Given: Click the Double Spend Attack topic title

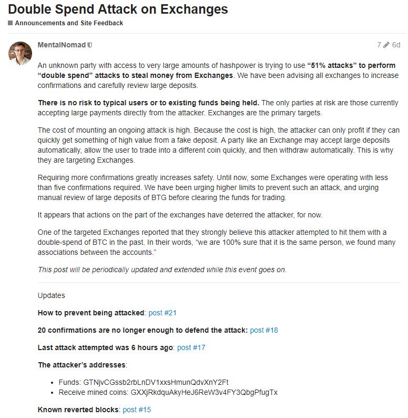Looking at the screenshot, I should click(118, 9).
